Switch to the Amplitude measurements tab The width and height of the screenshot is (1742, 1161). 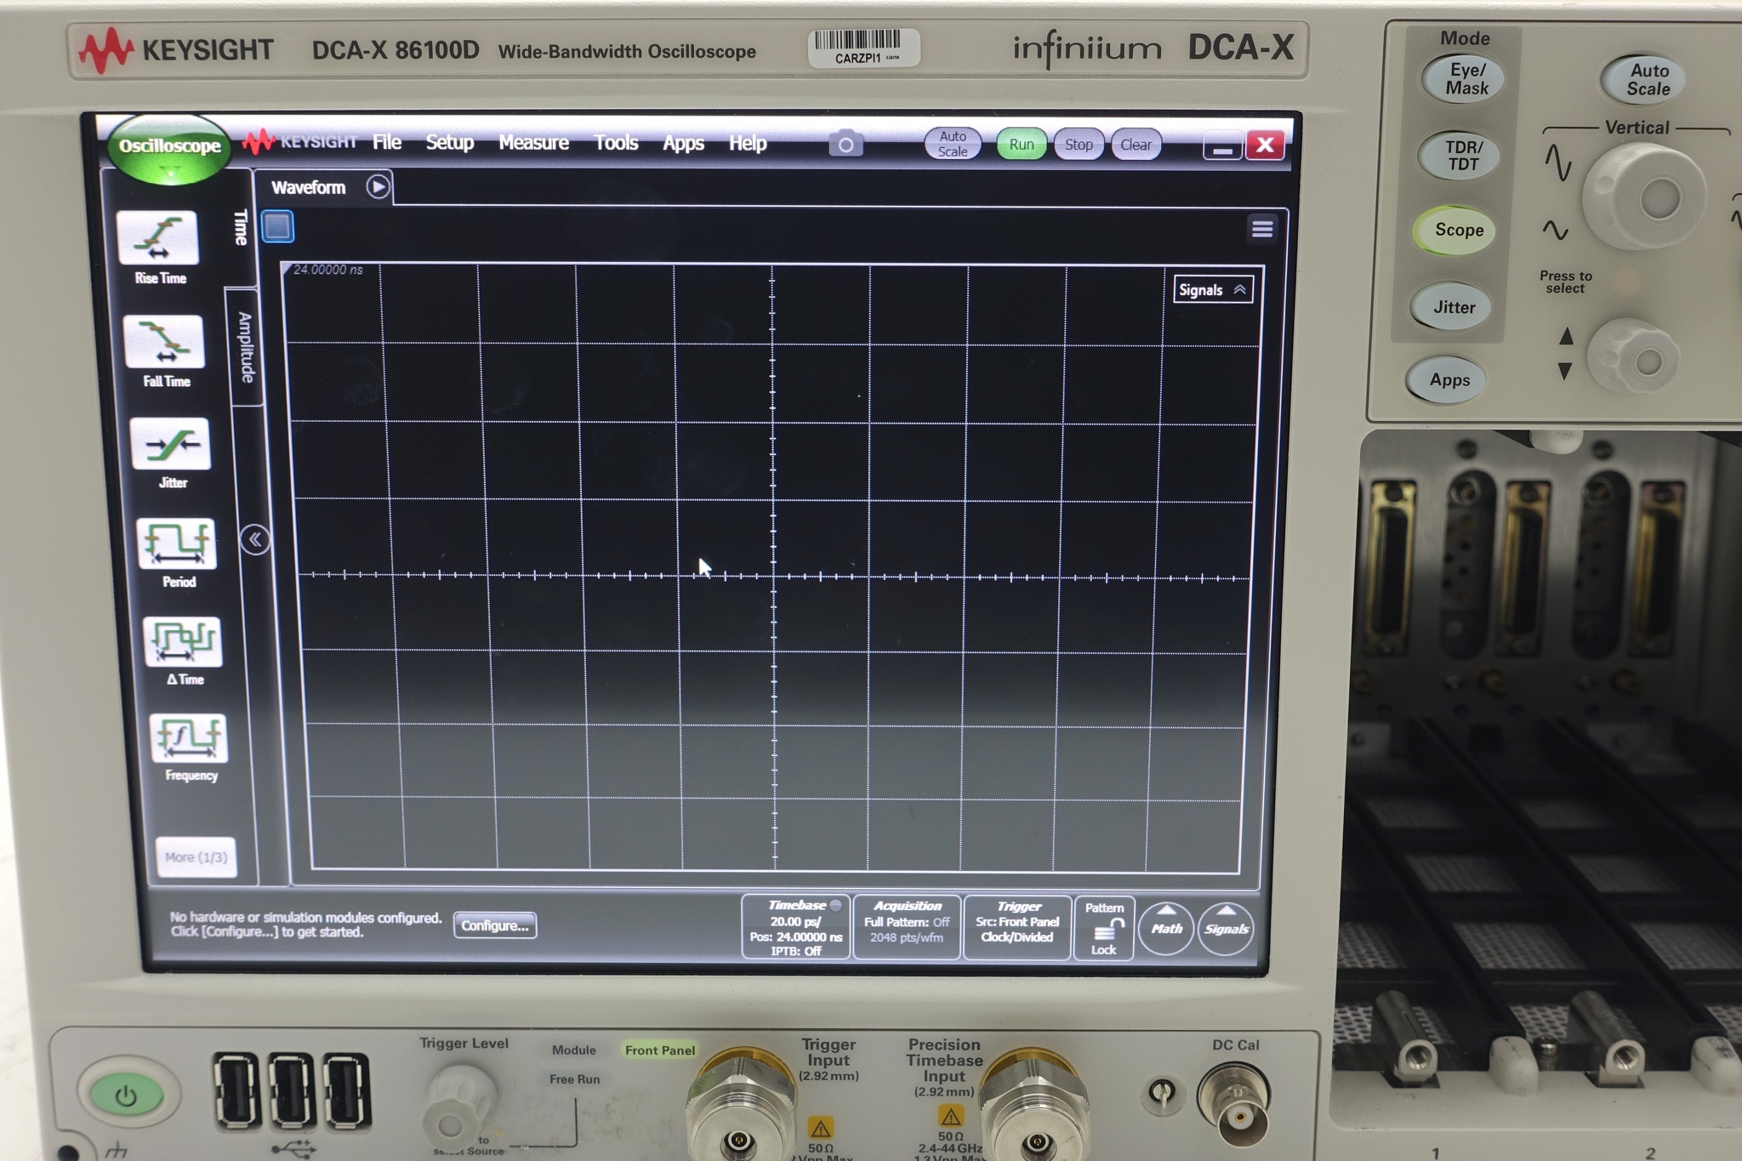(x=245, y=347)
